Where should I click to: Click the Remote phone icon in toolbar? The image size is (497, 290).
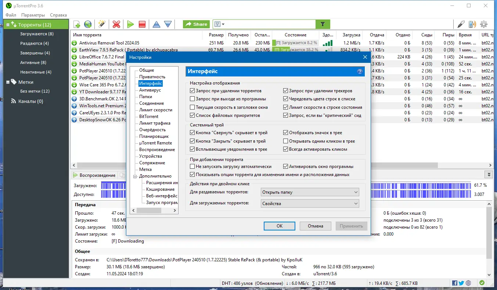point(472,24)
